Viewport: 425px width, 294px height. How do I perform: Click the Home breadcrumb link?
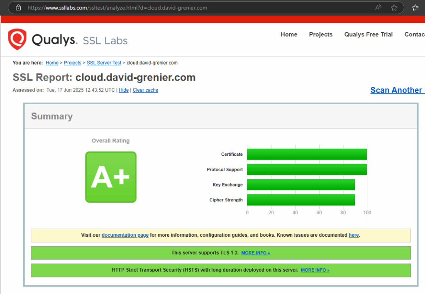click(52, 63)
